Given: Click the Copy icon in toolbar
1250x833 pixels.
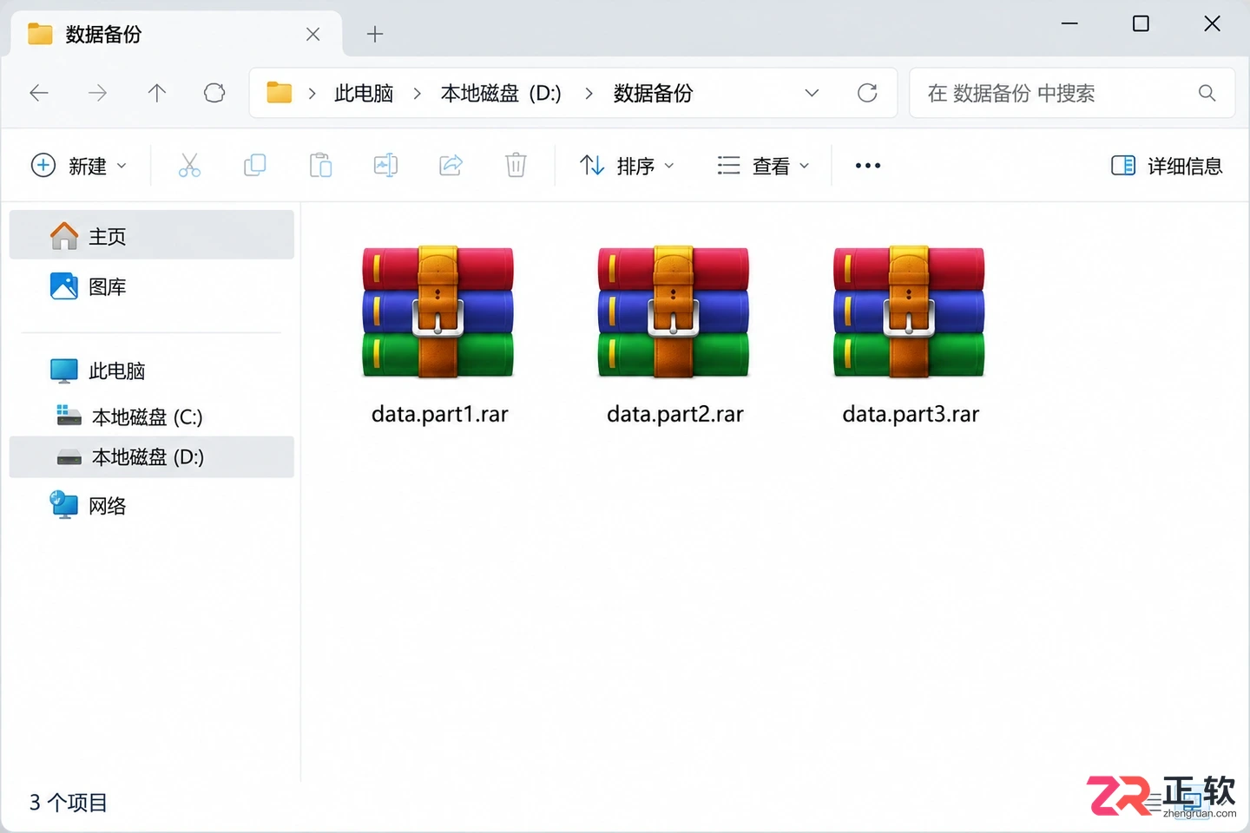Looking at the screenshot, I should [x=255, y=165].
